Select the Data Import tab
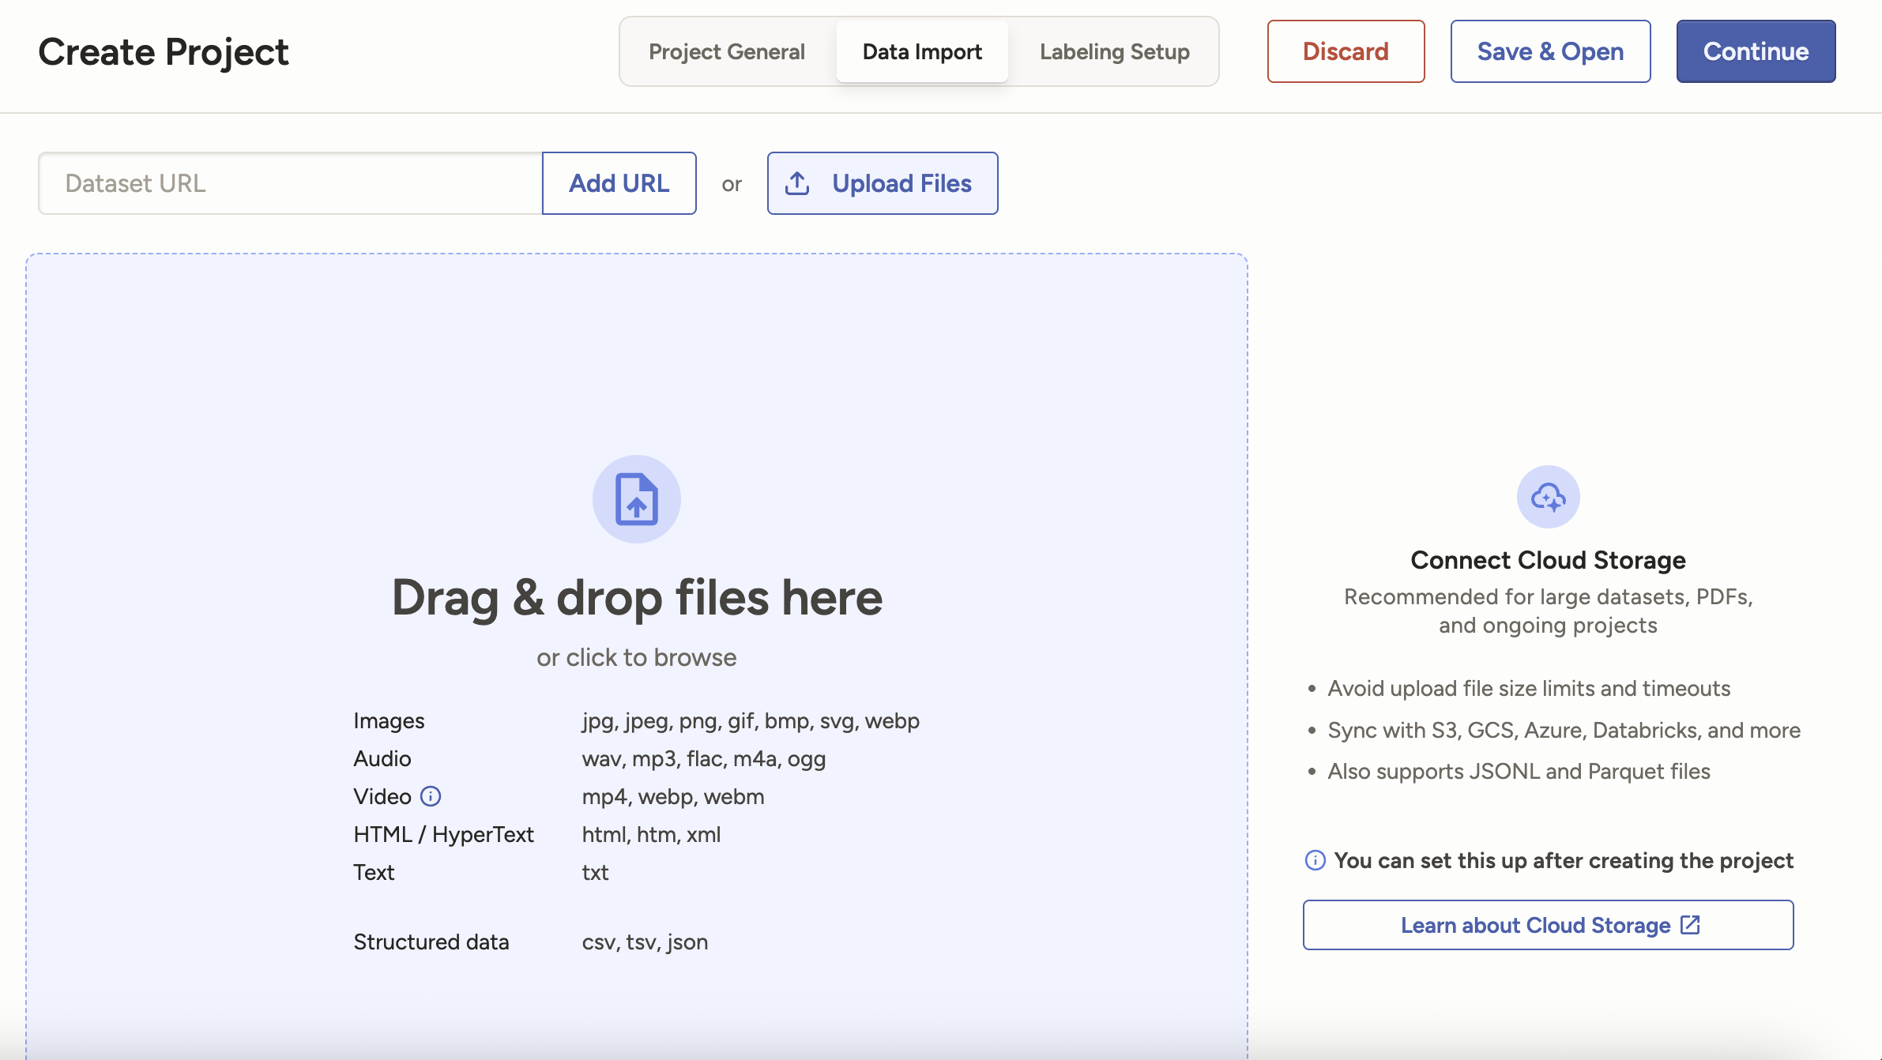The width and height of the screenshot is (1882, 1060). (922, 52)
